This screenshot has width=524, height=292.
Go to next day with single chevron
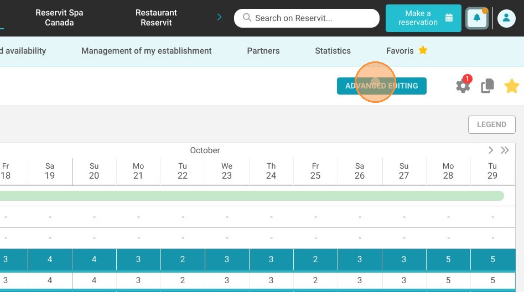(491, 150)
